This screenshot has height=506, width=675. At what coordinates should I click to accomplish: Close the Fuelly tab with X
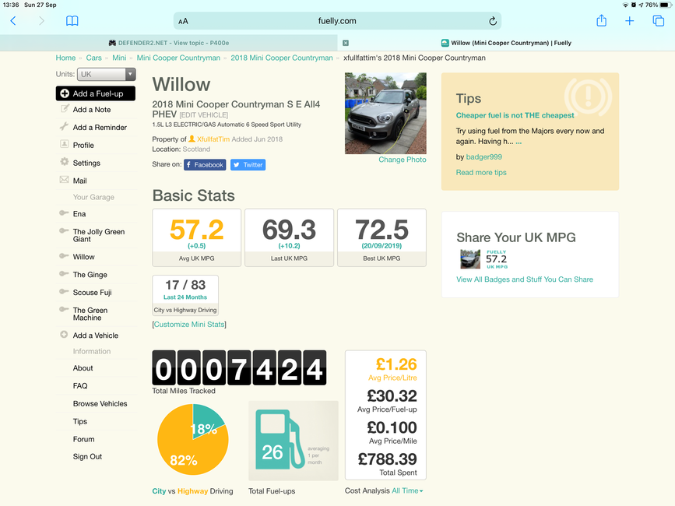tap(345, 43)
